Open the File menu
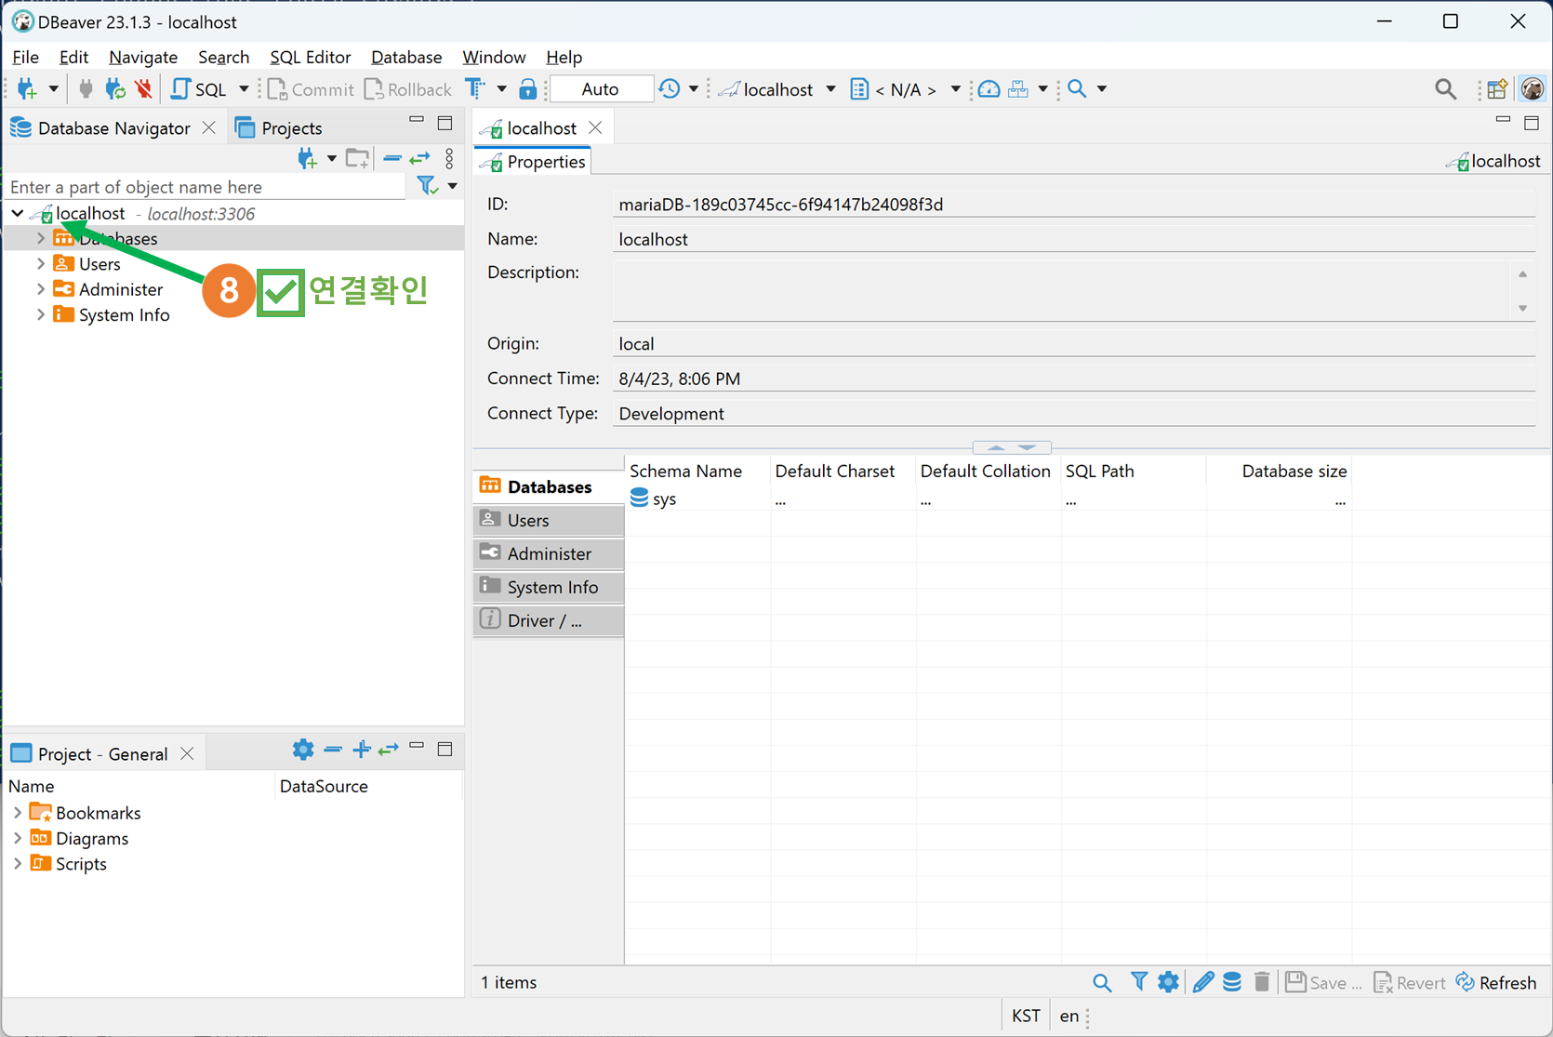The image size is (1553, 1037). tap(25, 57)
